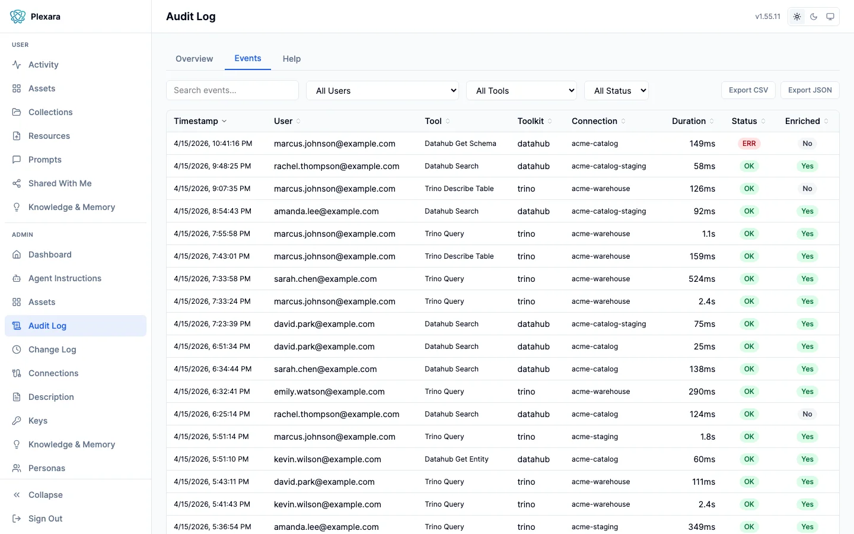Switch to system theme monitor icon
854x534 pixels.
coord(830,17)
